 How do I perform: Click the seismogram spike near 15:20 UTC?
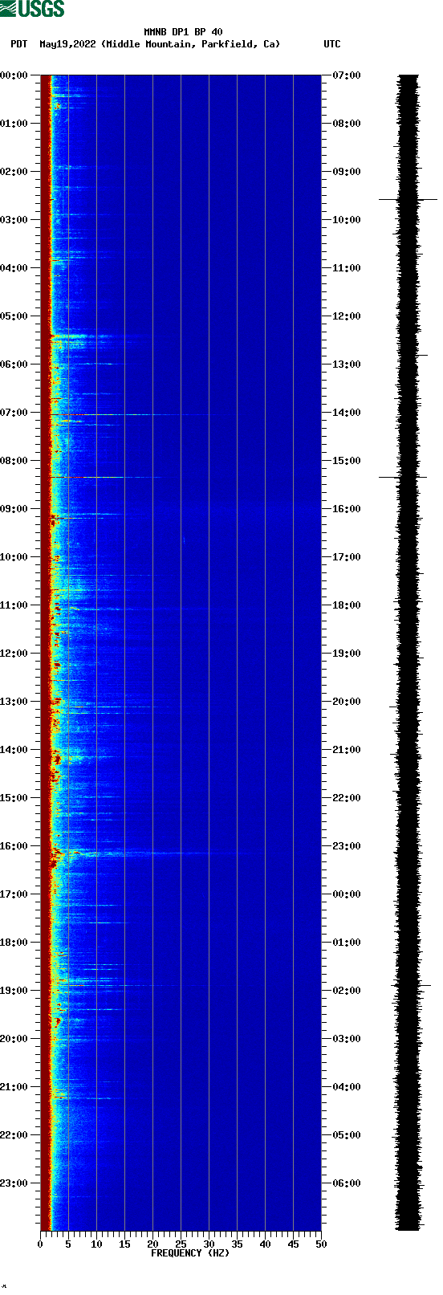click(404, 477)
